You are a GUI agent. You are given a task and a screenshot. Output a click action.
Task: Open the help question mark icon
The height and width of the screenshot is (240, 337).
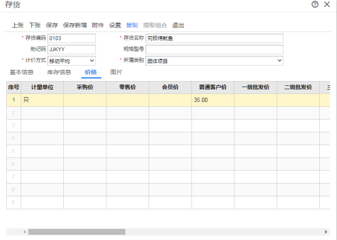(x=315, y=4)
